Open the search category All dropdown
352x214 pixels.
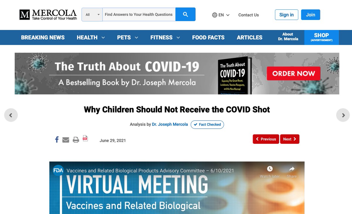(92, 14)
